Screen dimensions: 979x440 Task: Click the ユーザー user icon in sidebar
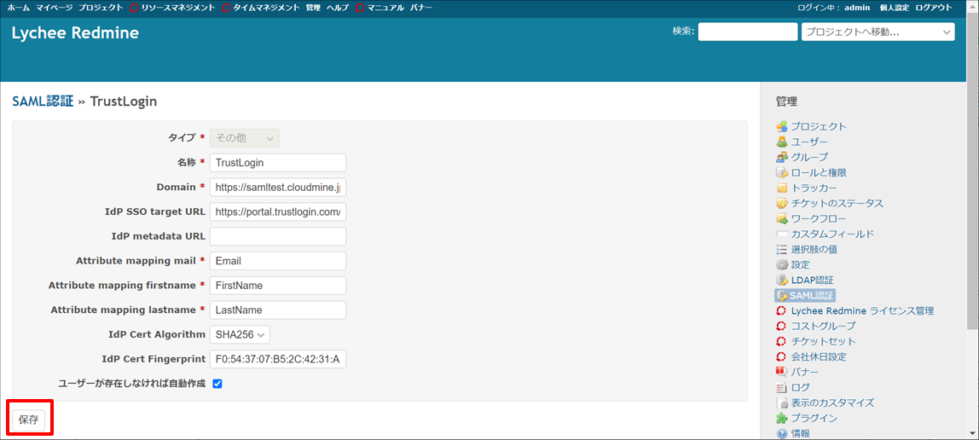781,142
